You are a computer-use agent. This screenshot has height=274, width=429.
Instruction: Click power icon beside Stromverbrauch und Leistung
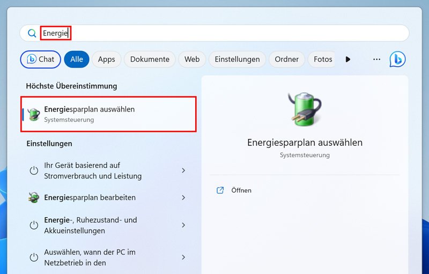click(34, 171)
